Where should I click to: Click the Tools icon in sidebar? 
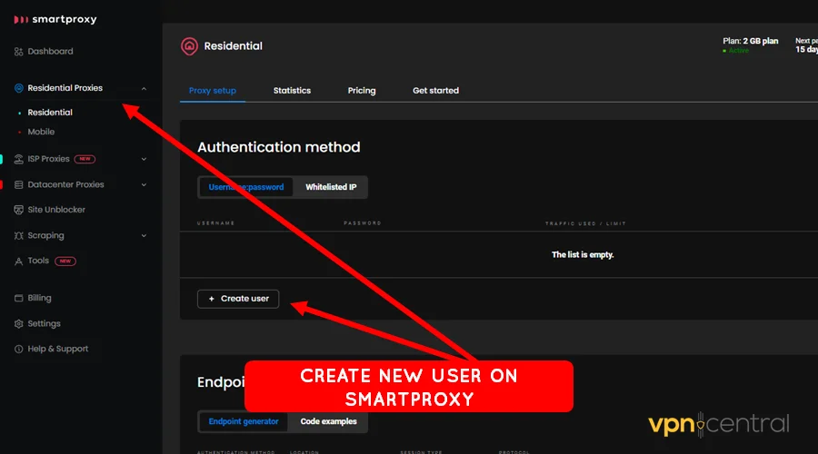point(19,262)
